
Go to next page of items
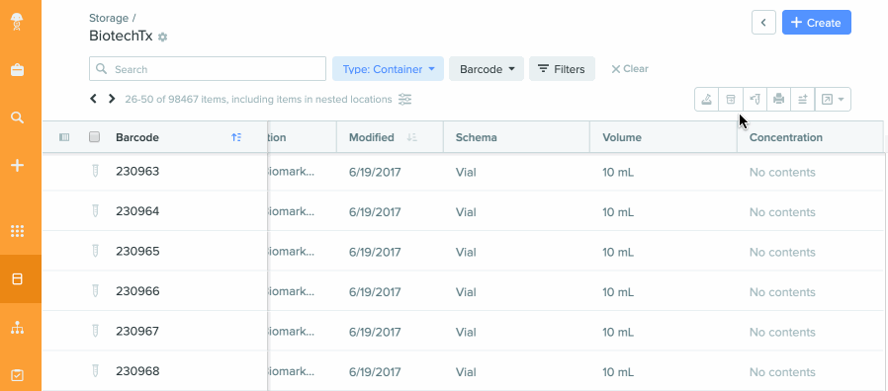(112, 99)
